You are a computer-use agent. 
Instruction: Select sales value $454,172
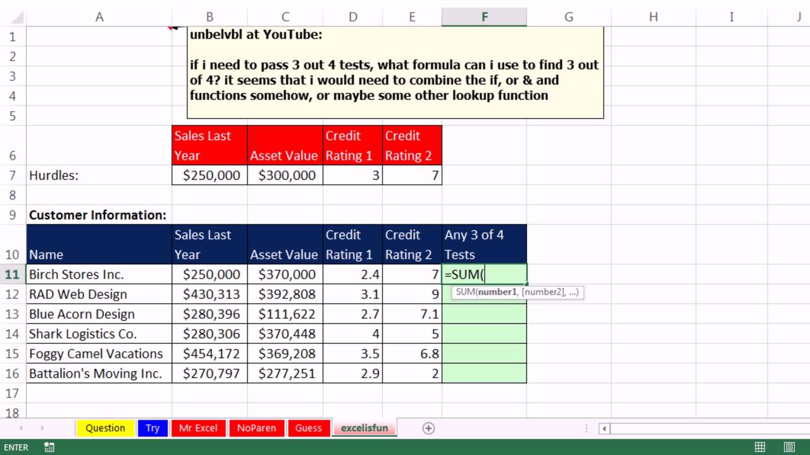[x=209, y=353]
